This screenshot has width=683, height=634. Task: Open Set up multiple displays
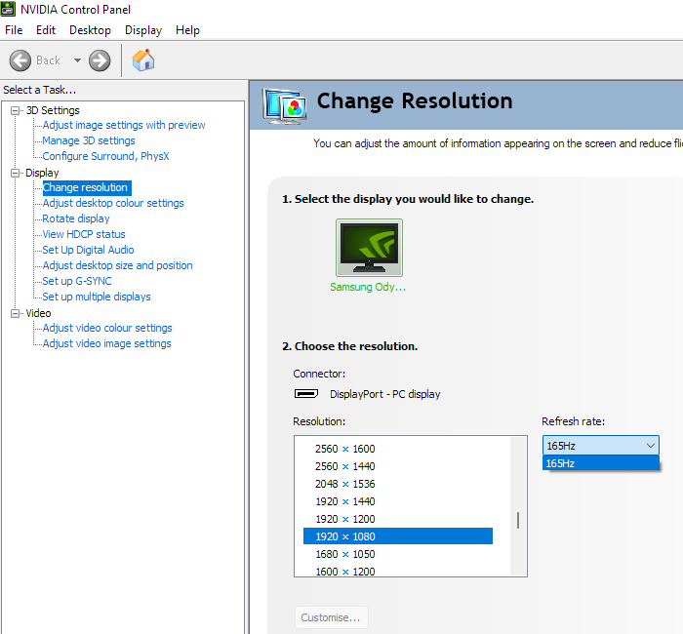(x=97, y=297)
